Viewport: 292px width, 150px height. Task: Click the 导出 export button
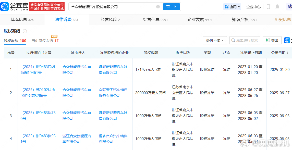click(x=272, y=40)
